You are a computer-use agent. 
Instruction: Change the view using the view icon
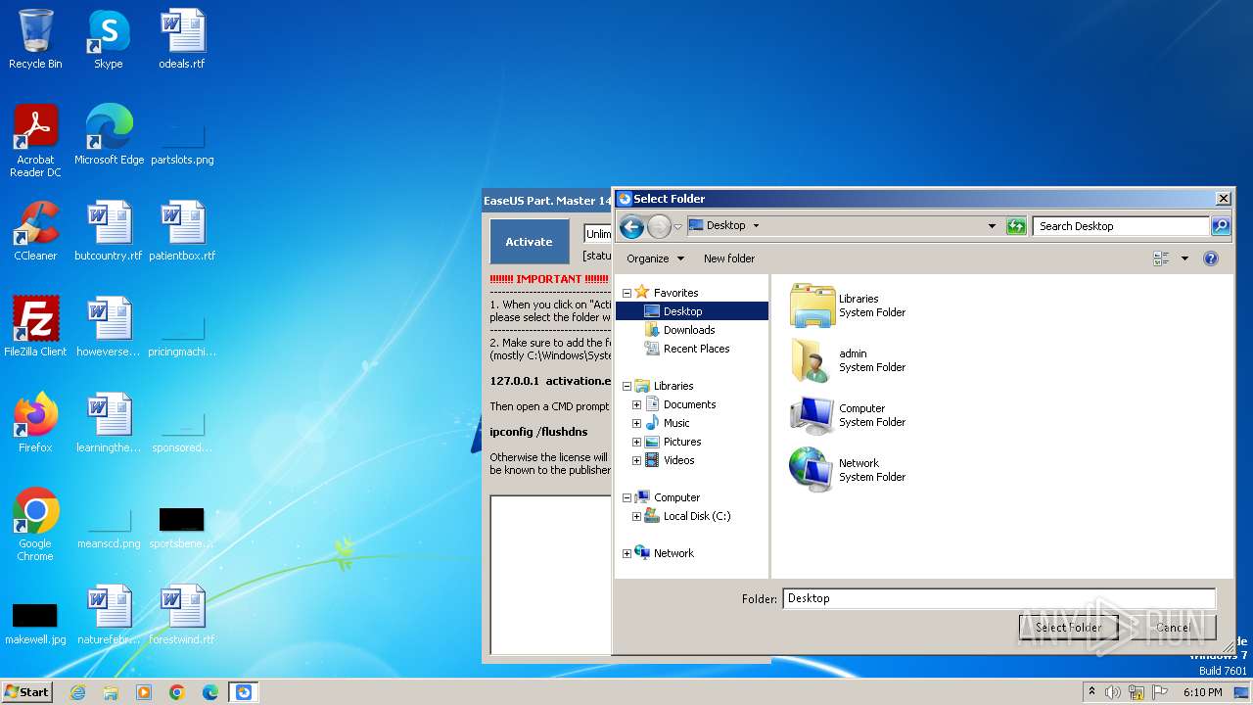pyautogui.click(x=1162, y=258)
